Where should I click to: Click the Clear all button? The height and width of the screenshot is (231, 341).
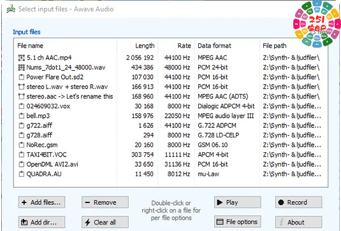pyautogui.click(x=105, y=222)
